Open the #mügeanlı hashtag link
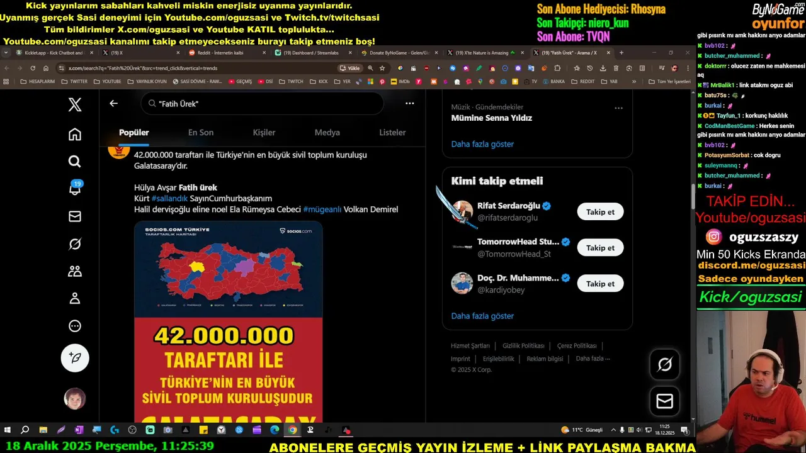The width and height of the screenshot is (806, 453). pos(322,210)
